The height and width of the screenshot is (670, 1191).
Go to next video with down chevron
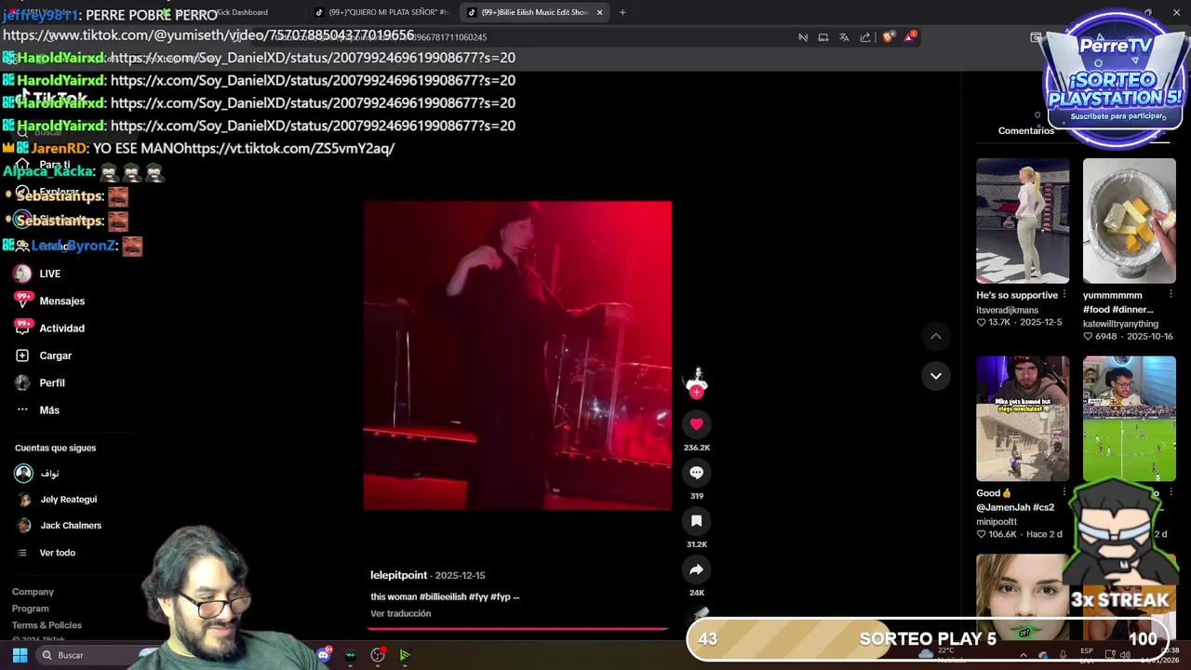936,376
